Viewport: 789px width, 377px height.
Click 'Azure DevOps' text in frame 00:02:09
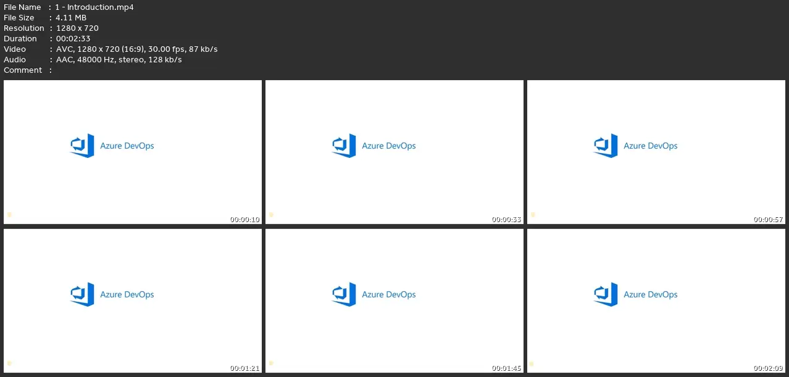point(651,295)
